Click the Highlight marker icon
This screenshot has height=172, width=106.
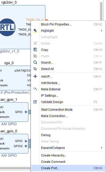click(35, 31)
